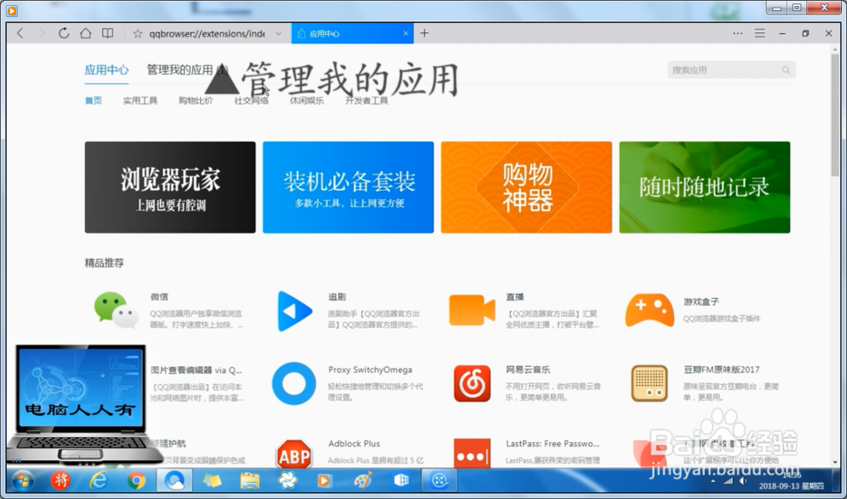Open the 游戏盒子 title link
This screenshot has height=499, width=847.
click(701, 302)
